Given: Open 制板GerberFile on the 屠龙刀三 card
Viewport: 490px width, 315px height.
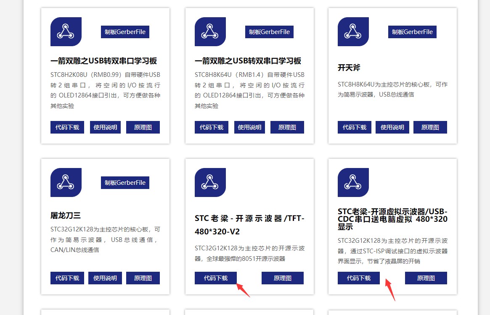Looking at the screenshot, I should tap(125, 183).
